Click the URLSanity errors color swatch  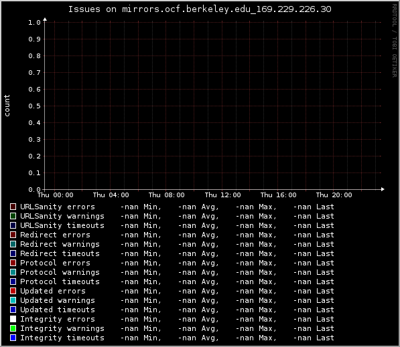point(13,207)
